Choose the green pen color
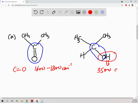The width and height of the screenshot is (138, 103). pos(96,12)
